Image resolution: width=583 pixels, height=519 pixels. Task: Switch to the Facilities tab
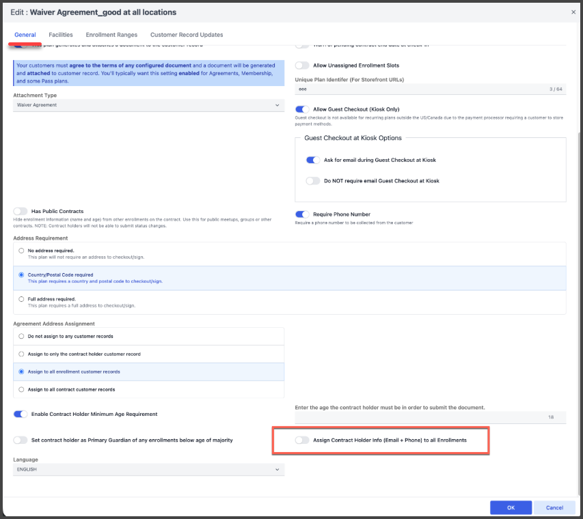[x=61, y=35]
